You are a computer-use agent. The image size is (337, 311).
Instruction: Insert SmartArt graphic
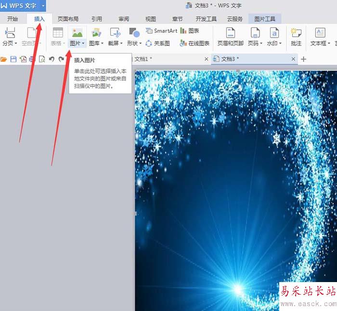pyautogui.click(x=161, y=31)
